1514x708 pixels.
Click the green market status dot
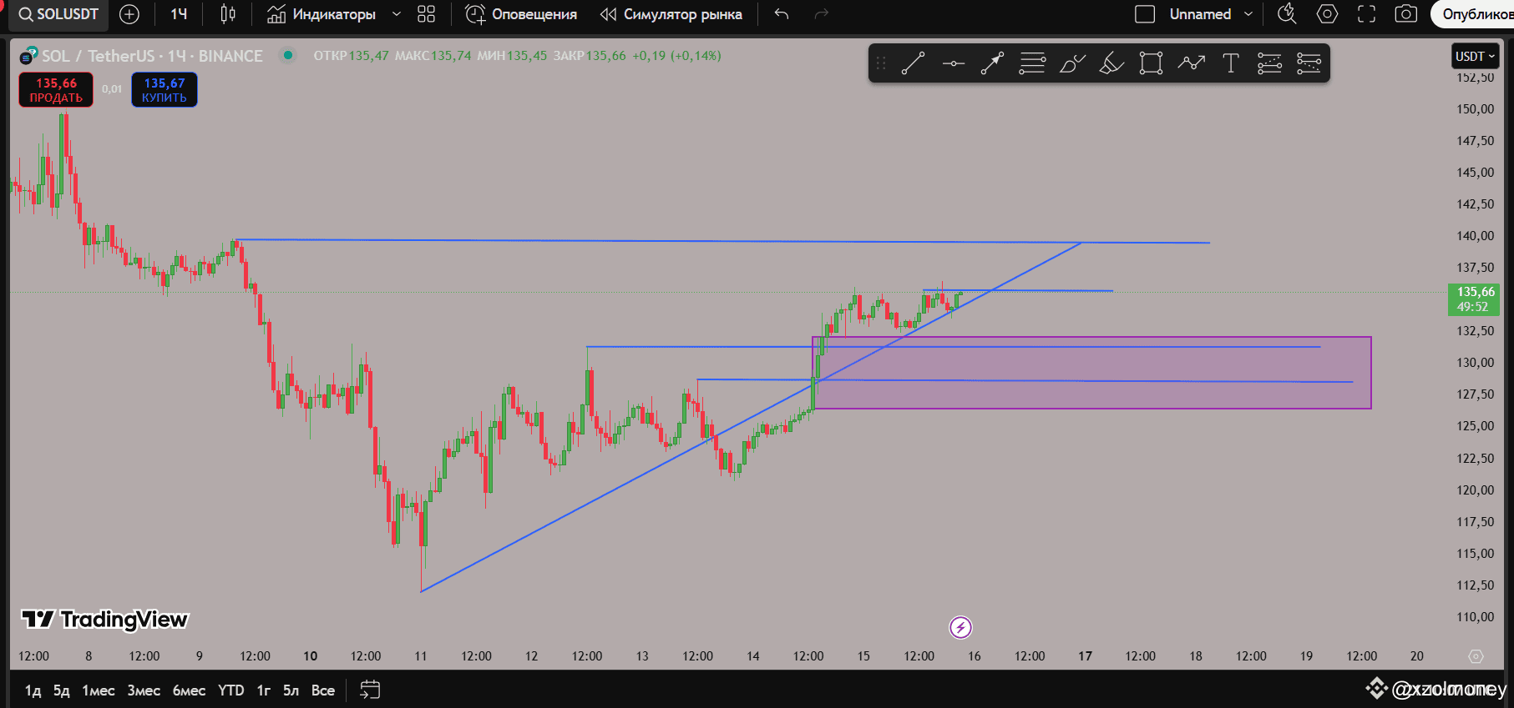point(288,55)
